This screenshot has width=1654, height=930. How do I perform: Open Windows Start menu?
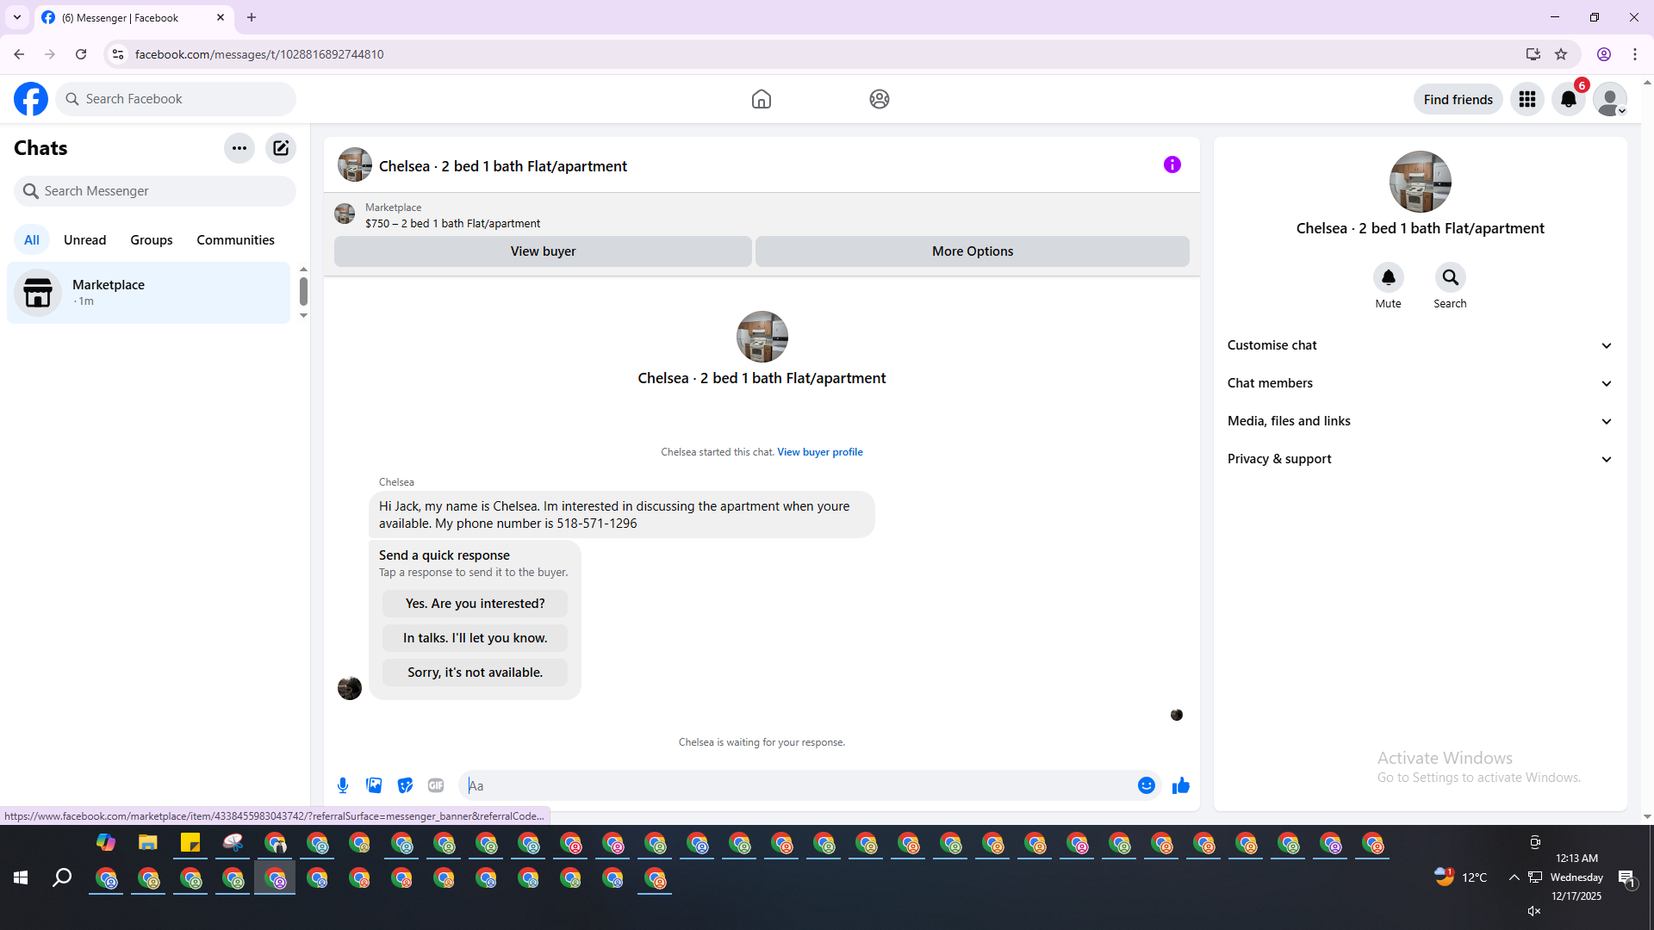[x=21, y=877]
